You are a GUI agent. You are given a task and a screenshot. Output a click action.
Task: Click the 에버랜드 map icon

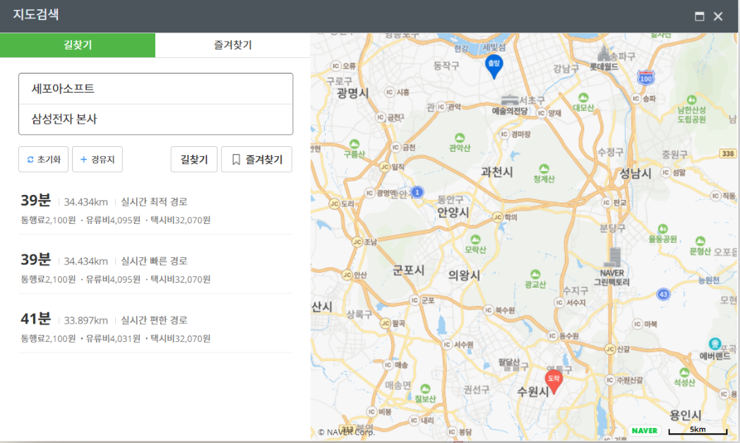coord(715,343)
